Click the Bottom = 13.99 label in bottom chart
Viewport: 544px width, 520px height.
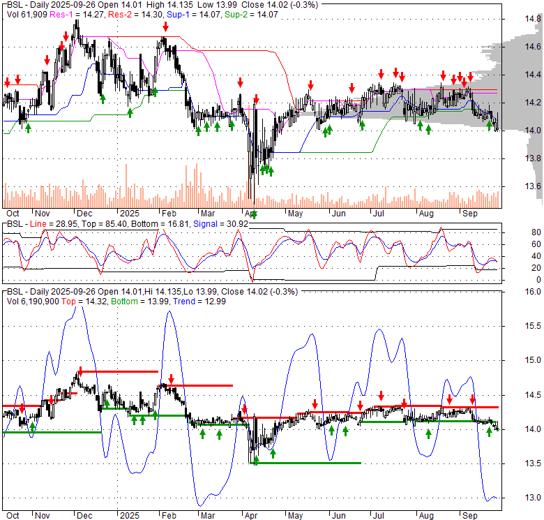(140, 301)
